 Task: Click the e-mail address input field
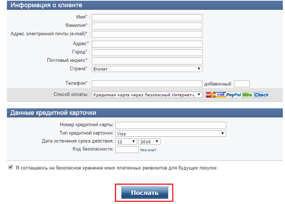coord(147,35)
